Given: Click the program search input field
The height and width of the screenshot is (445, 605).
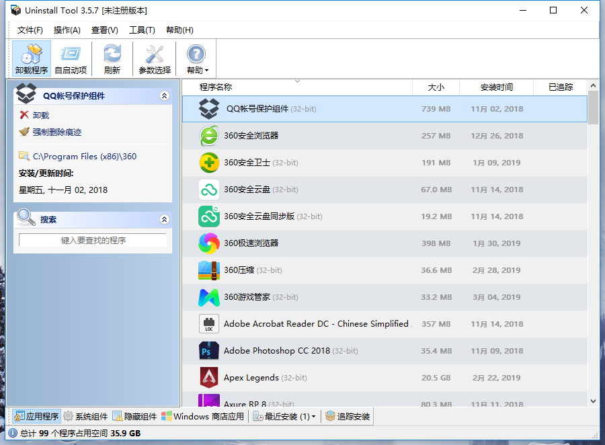Looking at the screenshot, I should click(x=93, y=240).
